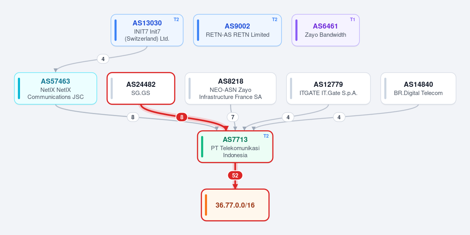
Task: Click the T1 badge on AS6461
Action: point(352,20)
